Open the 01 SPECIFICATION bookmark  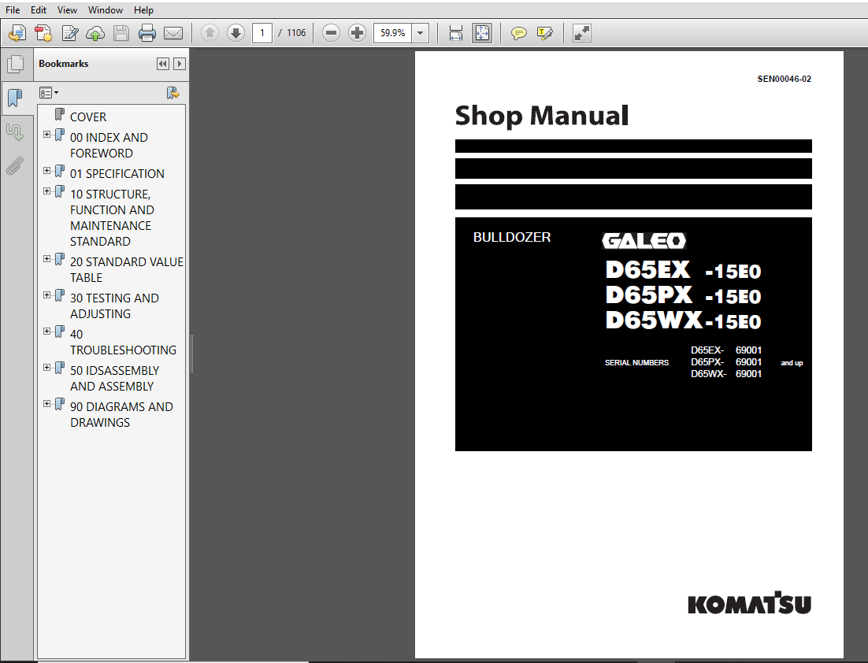117,174
